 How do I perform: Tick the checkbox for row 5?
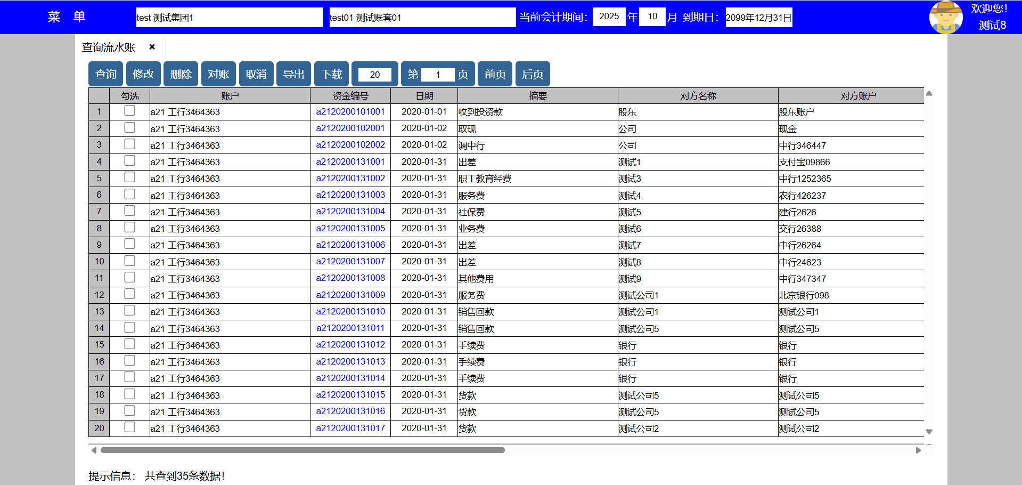point(129,177)
